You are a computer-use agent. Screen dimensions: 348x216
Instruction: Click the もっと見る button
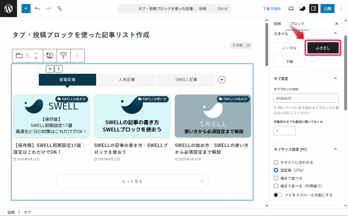pos(132,181)
